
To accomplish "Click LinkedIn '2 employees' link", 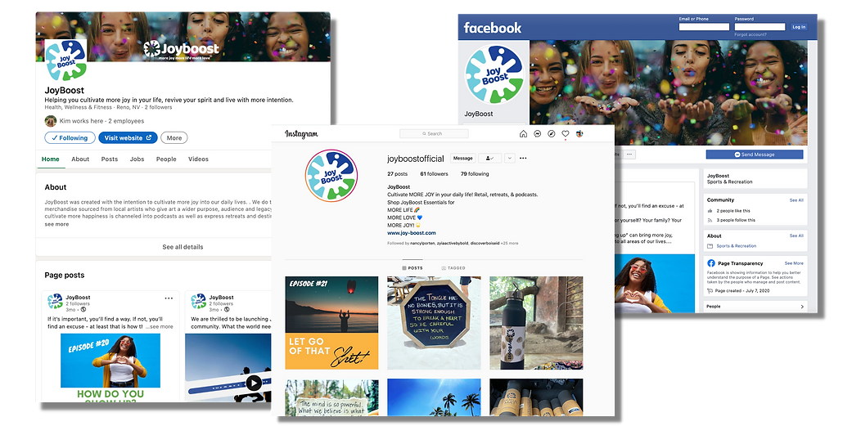I will [126, 121].
